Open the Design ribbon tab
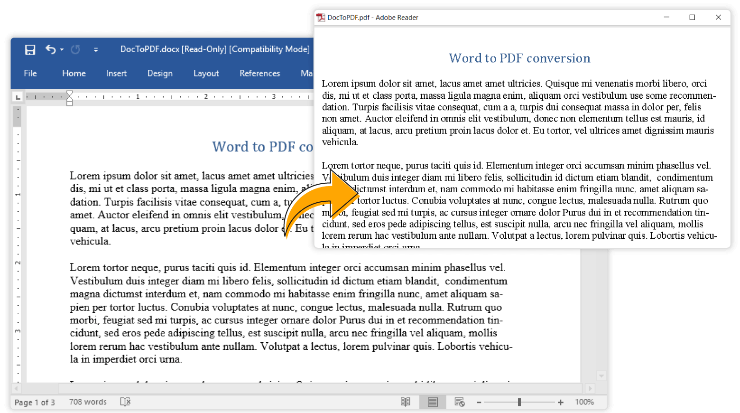The height and width of the screenshot is (413, 740). [x=160, y=73]
